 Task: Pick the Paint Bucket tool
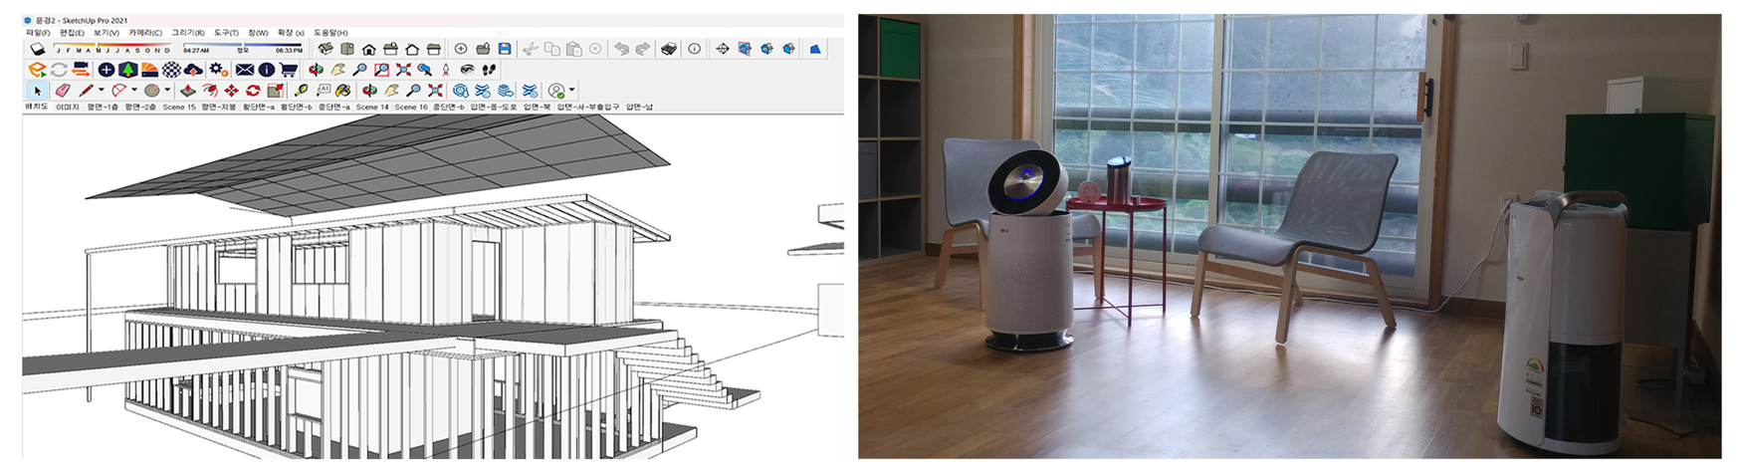(341, 91)
